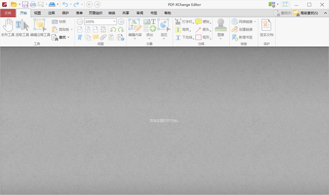The height and width of the screenshot is (195, 329).
Task: Switch to the Comment (注释) ribbon tab
Action: (51, 13)
